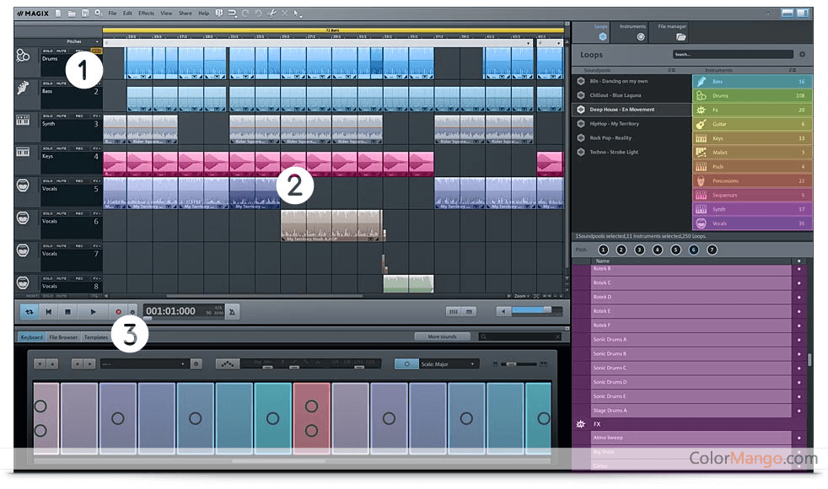Arm REC on the Synth track
828x489 pixels.
tap(79, 116)
